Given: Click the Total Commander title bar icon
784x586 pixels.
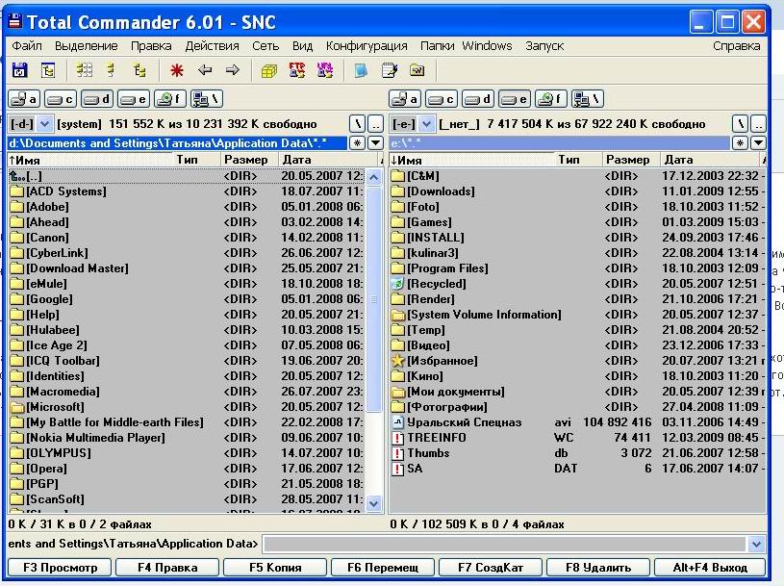Looking at the screenshot, I should 15,21.
